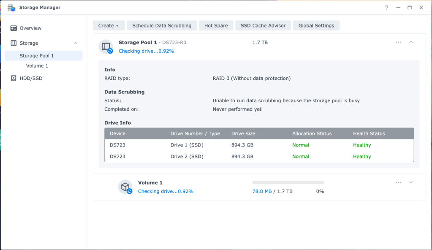
Task: Click the Storage section icon in sidebar
Action: [14, 43]
